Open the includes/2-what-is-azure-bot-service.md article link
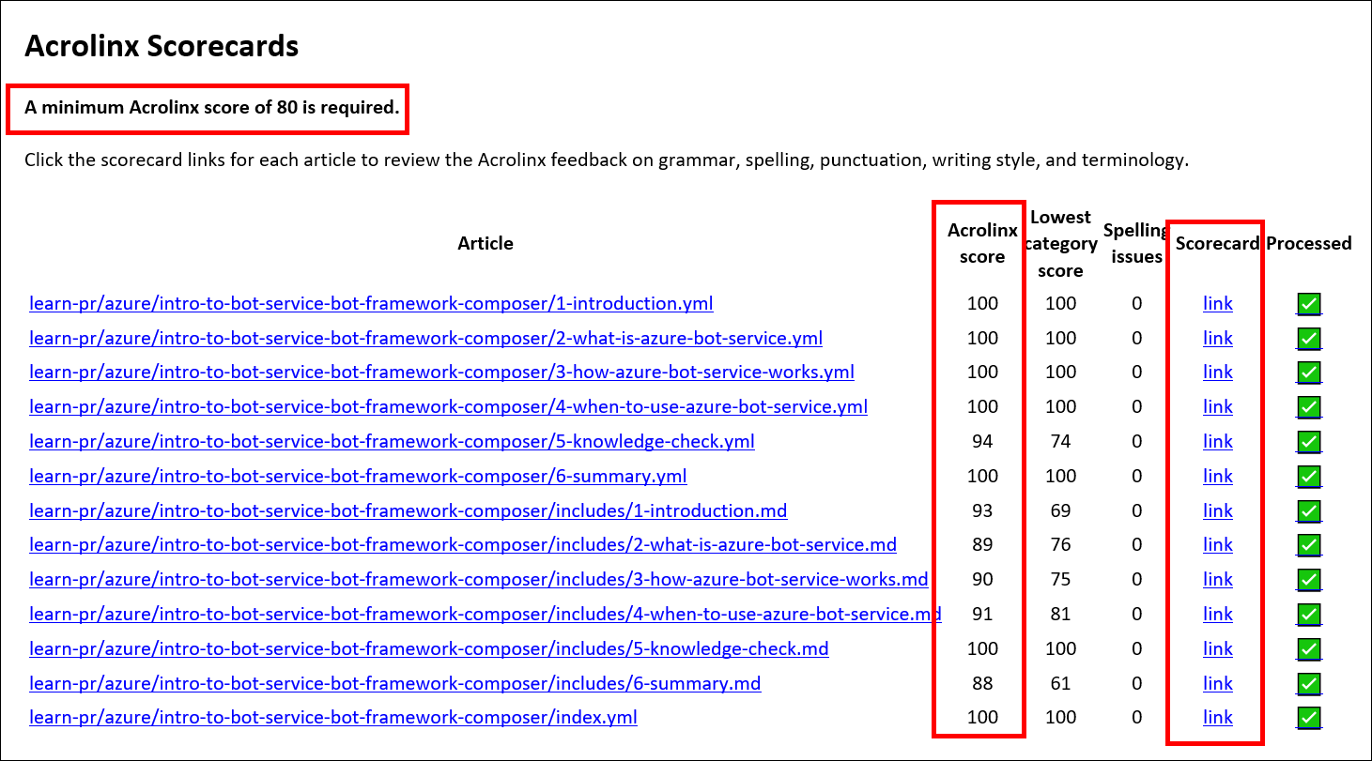 point(463,544)
